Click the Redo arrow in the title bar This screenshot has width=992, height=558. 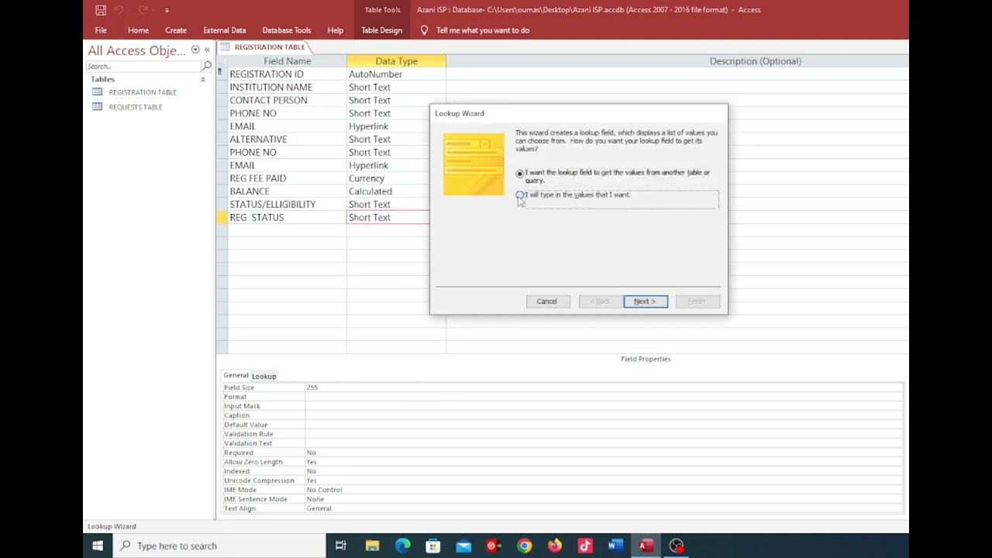click(143, 10)
